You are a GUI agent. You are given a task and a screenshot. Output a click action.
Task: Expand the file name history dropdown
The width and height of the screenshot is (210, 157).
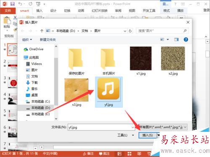pyautogui.click(x=133, y=127)
